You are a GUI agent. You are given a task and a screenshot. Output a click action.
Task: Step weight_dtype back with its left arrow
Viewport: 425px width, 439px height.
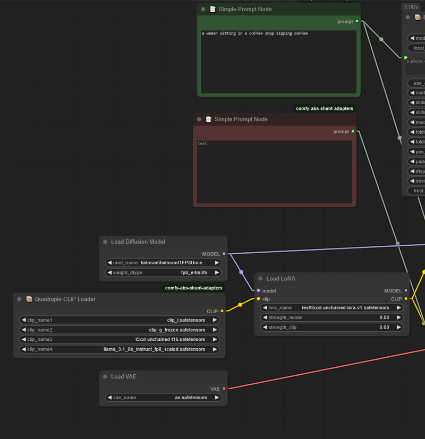(109, 272)
